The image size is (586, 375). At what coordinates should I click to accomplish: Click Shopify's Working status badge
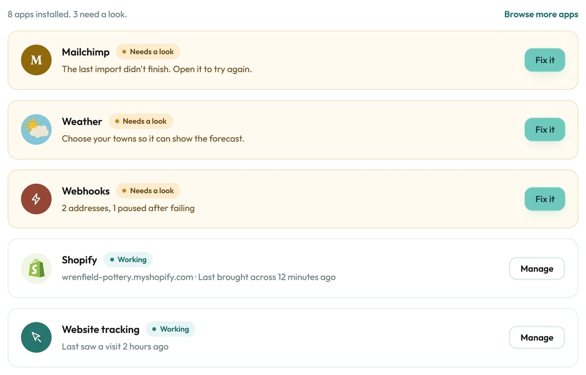coord(128,260)
